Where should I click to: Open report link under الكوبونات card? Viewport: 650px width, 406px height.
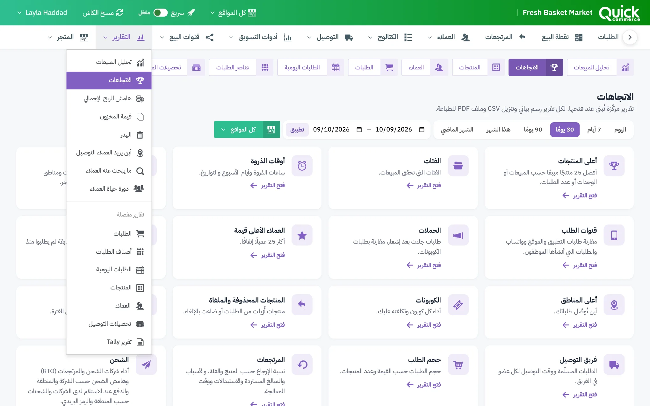coord(423,325)
